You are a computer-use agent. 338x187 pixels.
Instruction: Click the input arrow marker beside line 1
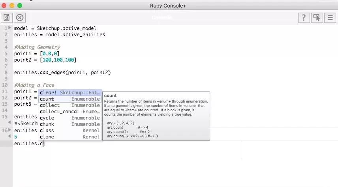9,28
